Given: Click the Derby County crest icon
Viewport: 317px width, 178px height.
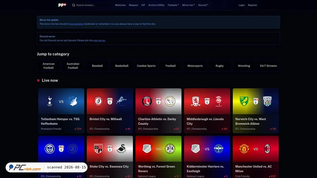Looking at the screenshot, I should pos(170,101).
